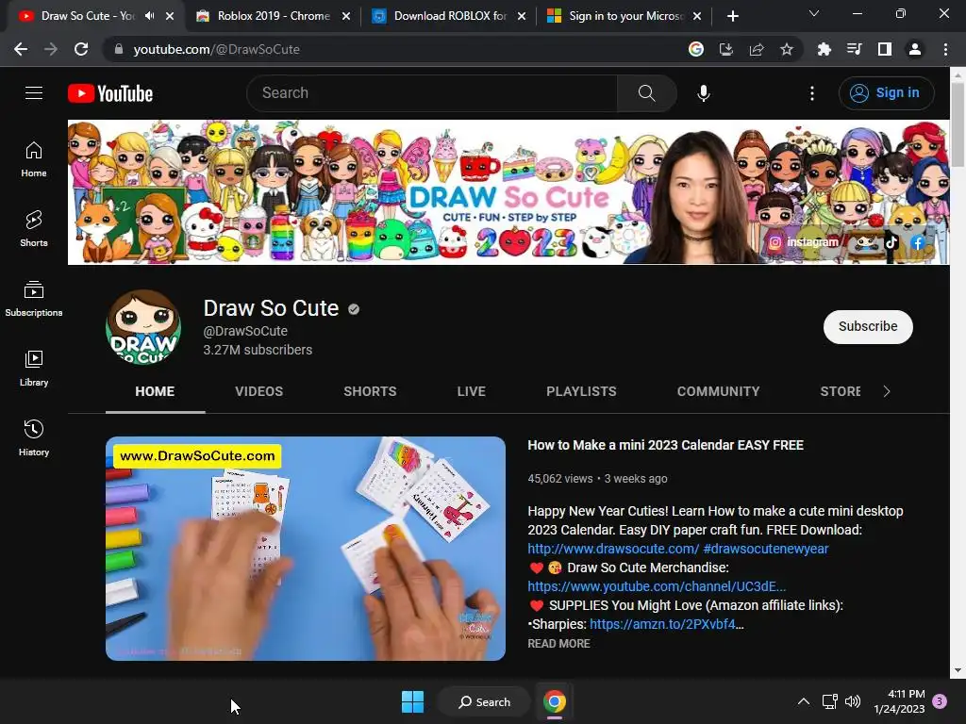Open channel VIDEOS tab

tap(258, 391)
